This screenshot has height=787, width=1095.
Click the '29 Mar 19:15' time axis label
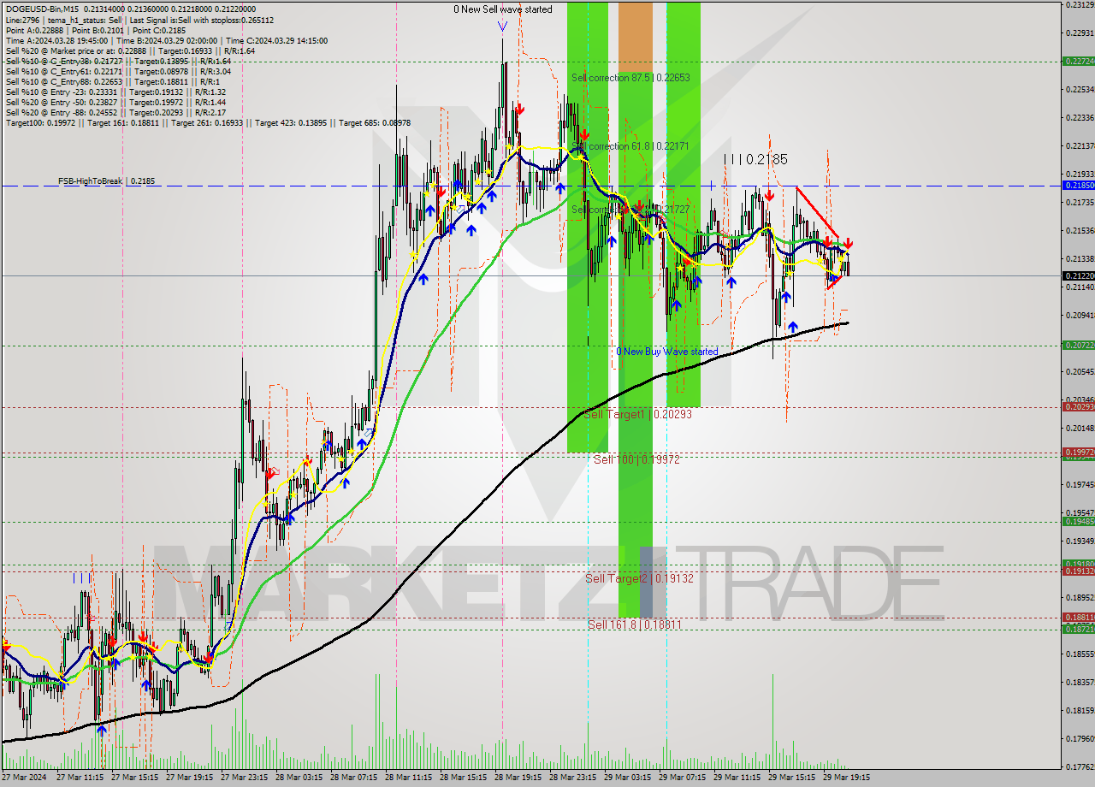848,778
